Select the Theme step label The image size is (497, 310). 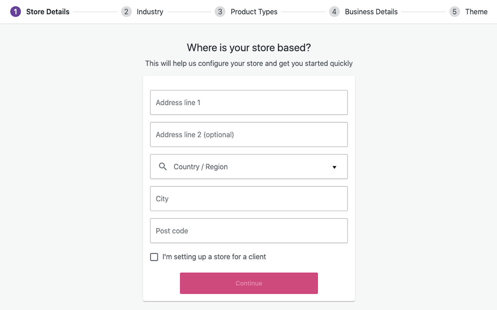pyautogui.click(x=476, y=12)
